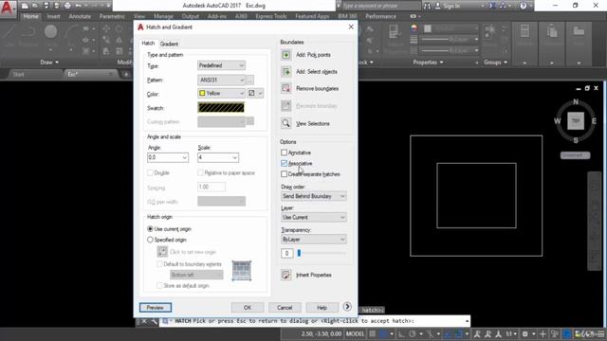Click the Sign In user icon

pos(438,6)
